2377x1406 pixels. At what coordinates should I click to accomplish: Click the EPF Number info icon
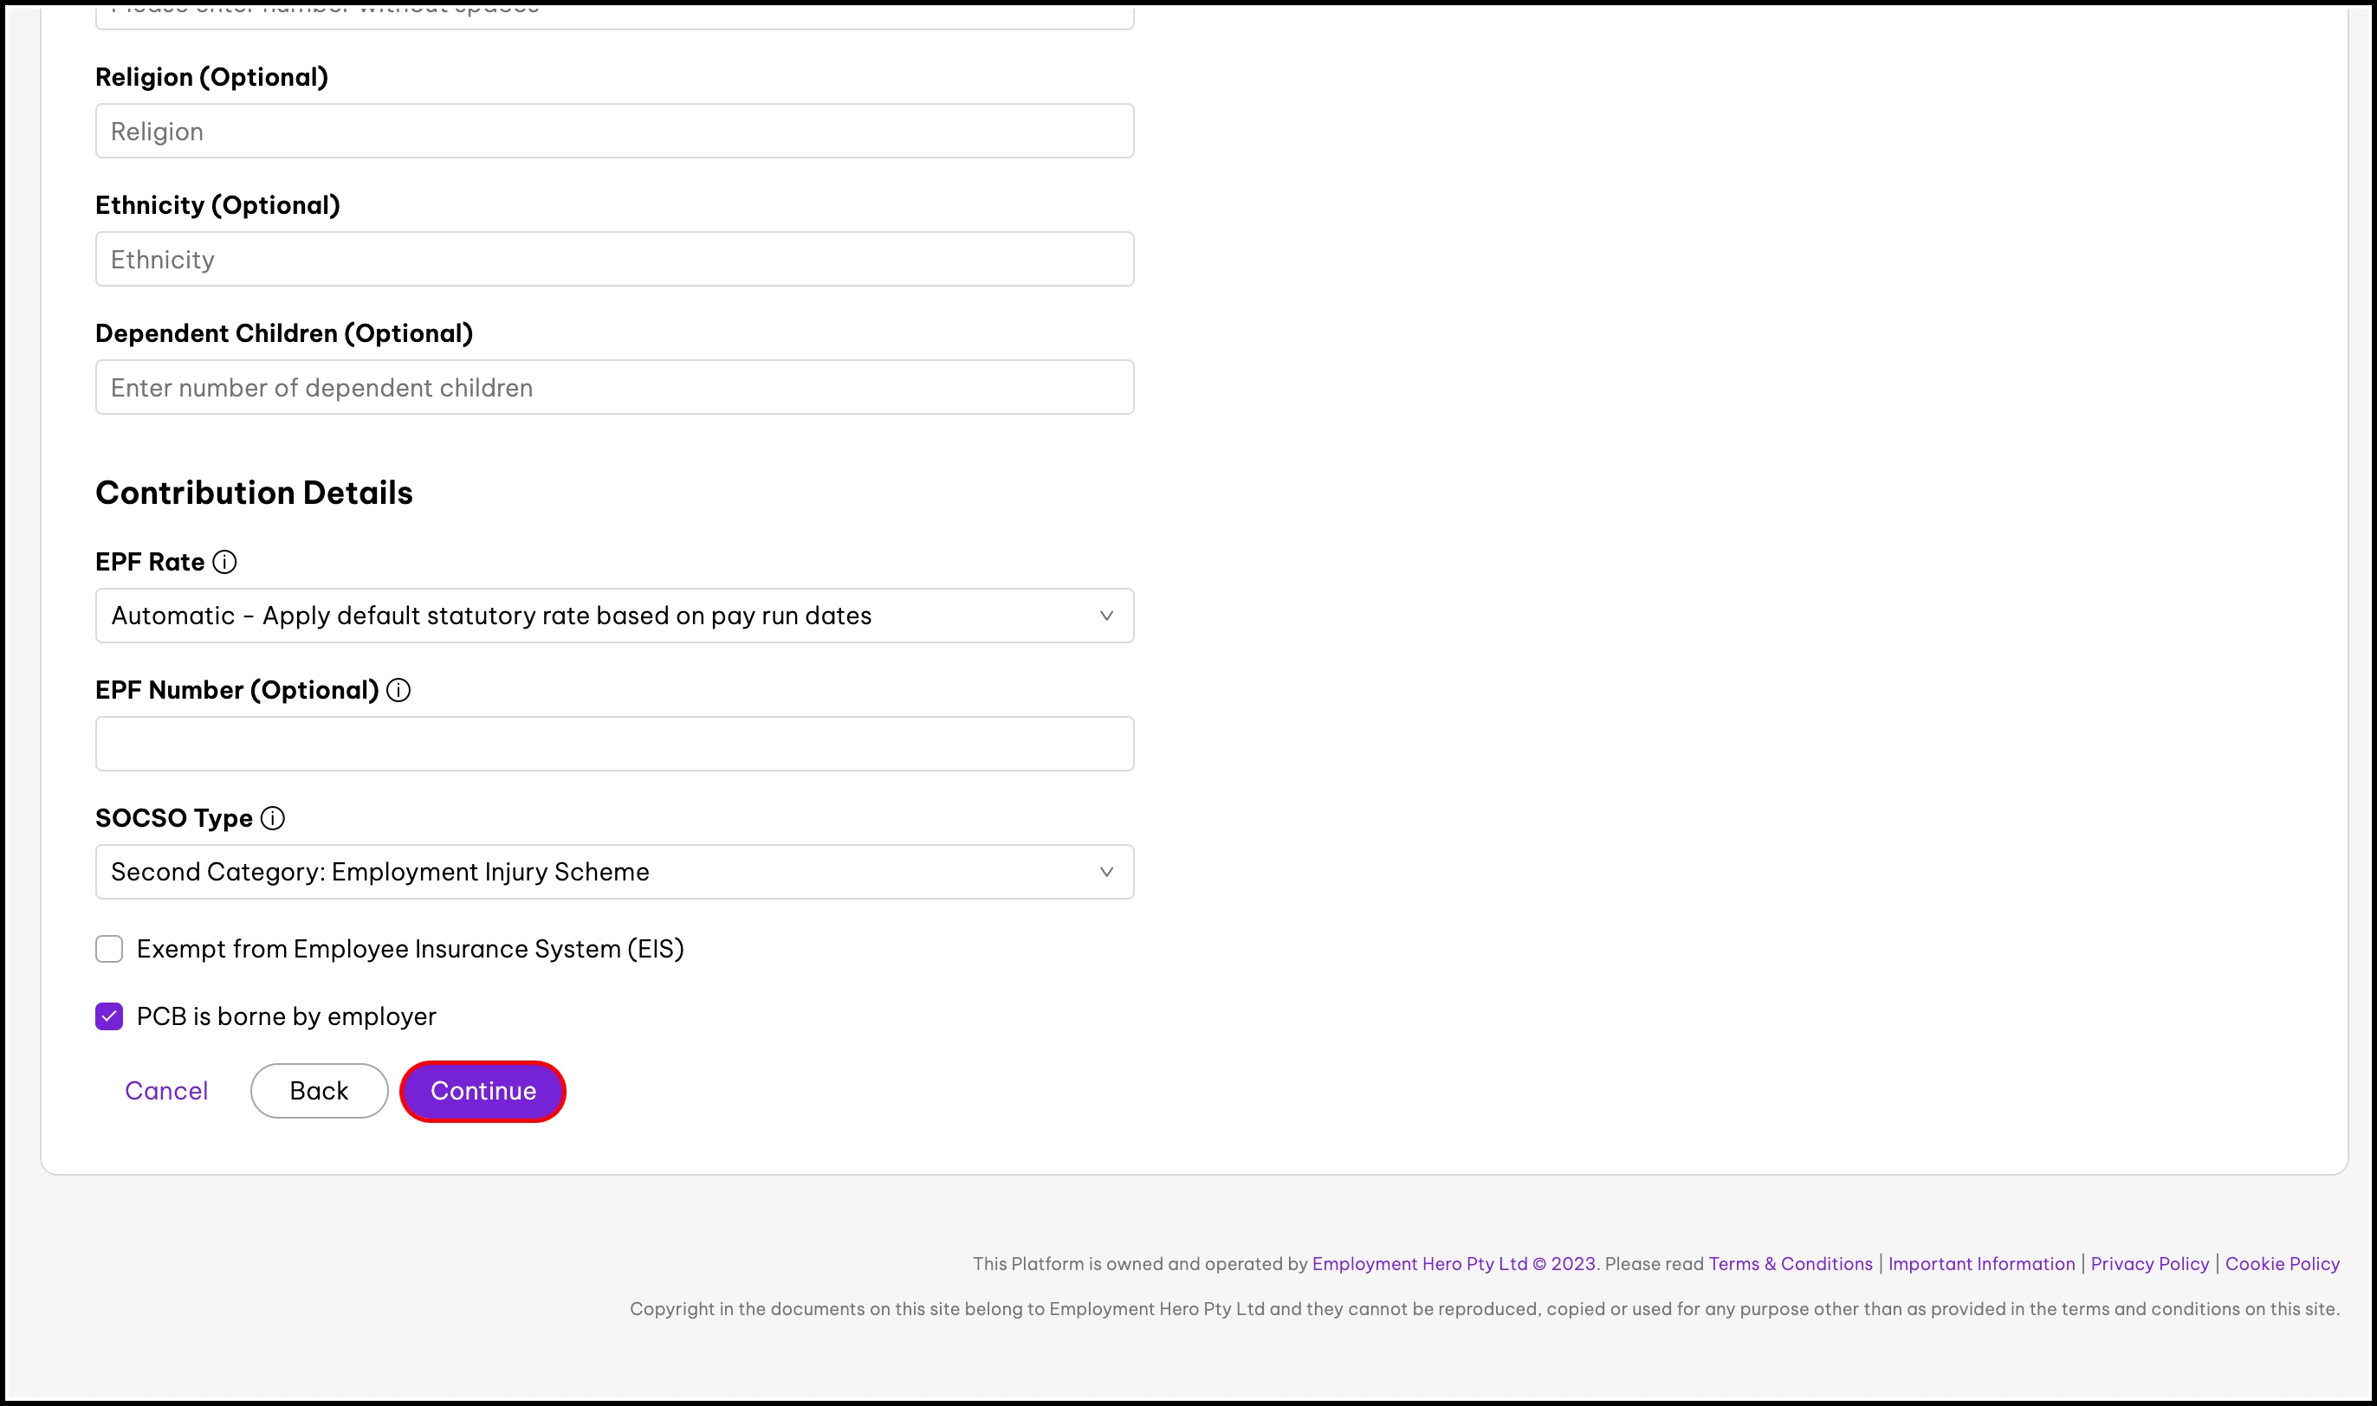[399, 690]
